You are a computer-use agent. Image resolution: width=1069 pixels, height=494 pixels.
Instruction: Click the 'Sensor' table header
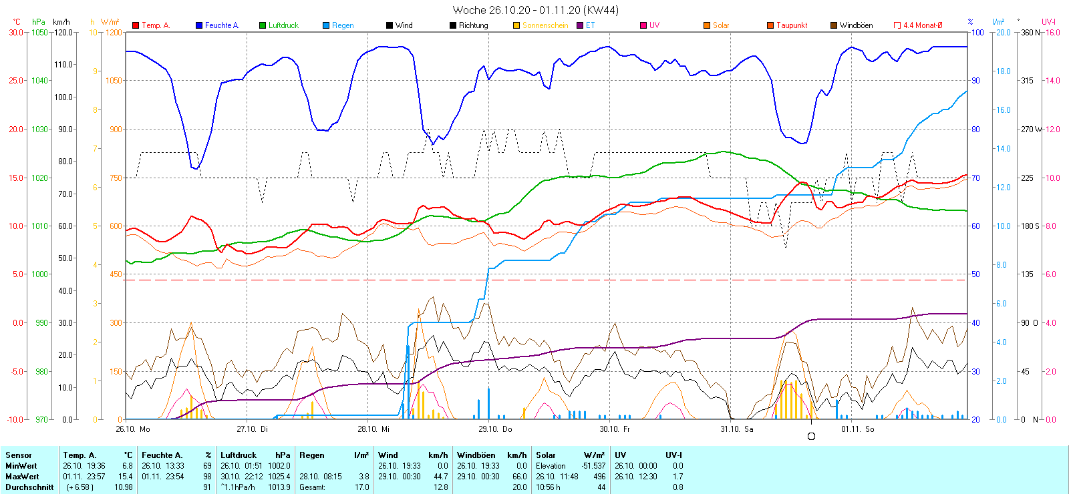[19, 455]
